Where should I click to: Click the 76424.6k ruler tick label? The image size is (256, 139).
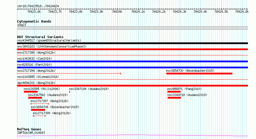point(242,12)
